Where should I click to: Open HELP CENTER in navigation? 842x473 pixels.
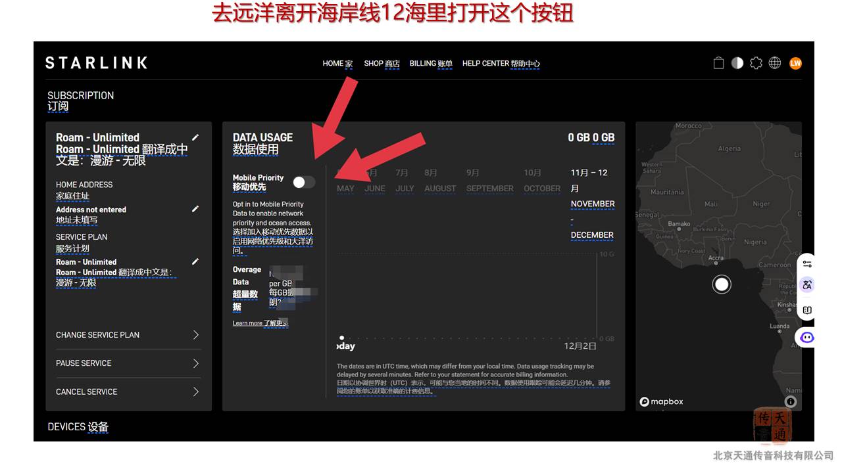(501, 64)
